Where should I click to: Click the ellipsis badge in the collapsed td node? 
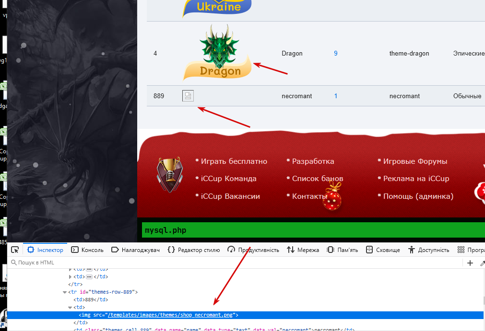click(x=89, y=277)
